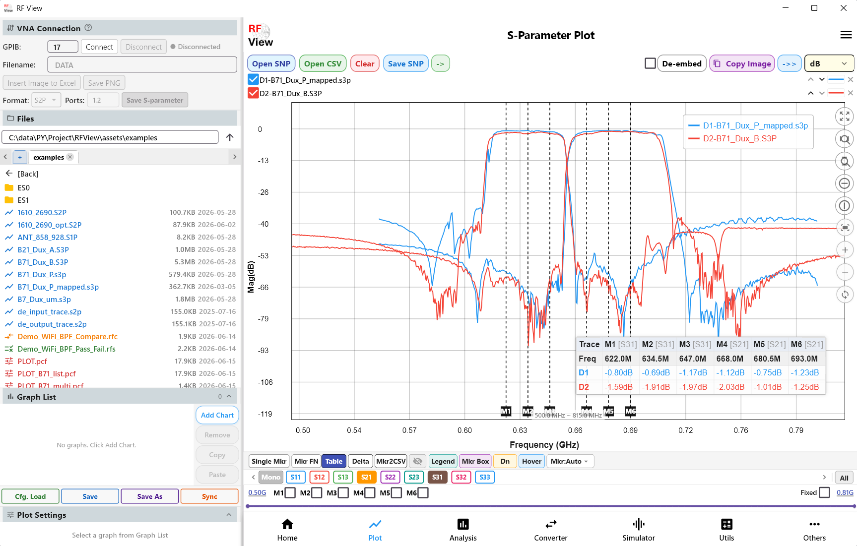Switch to Delta marker mode
This screenshot has height=546, width=857.
360,461
